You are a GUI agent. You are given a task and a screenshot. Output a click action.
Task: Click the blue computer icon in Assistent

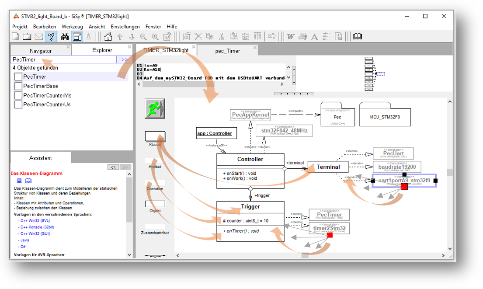pos(19,181)
